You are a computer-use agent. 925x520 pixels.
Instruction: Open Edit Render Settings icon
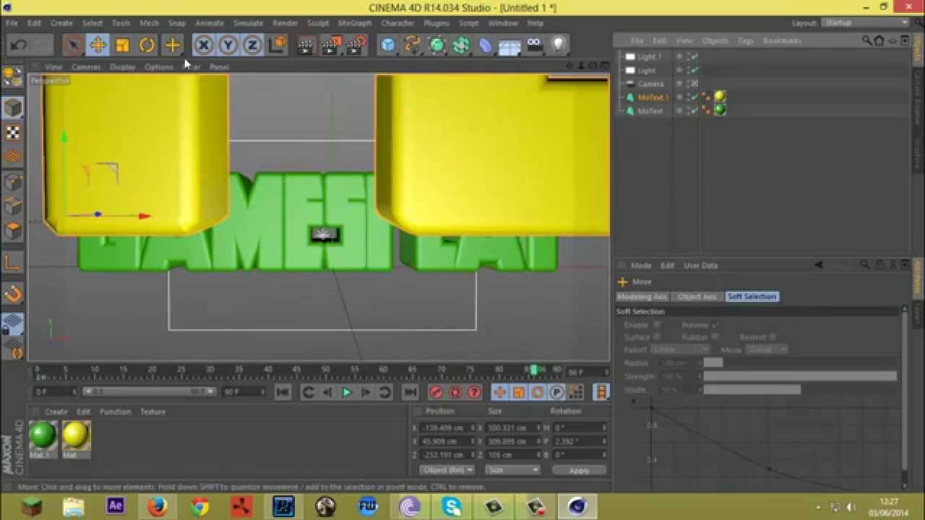(x=356, y=45)
